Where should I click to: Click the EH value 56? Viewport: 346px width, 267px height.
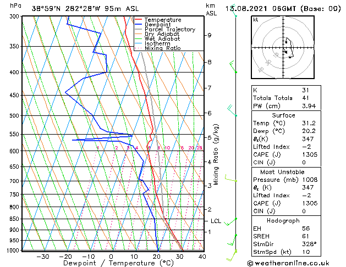[x=306, y=229]
